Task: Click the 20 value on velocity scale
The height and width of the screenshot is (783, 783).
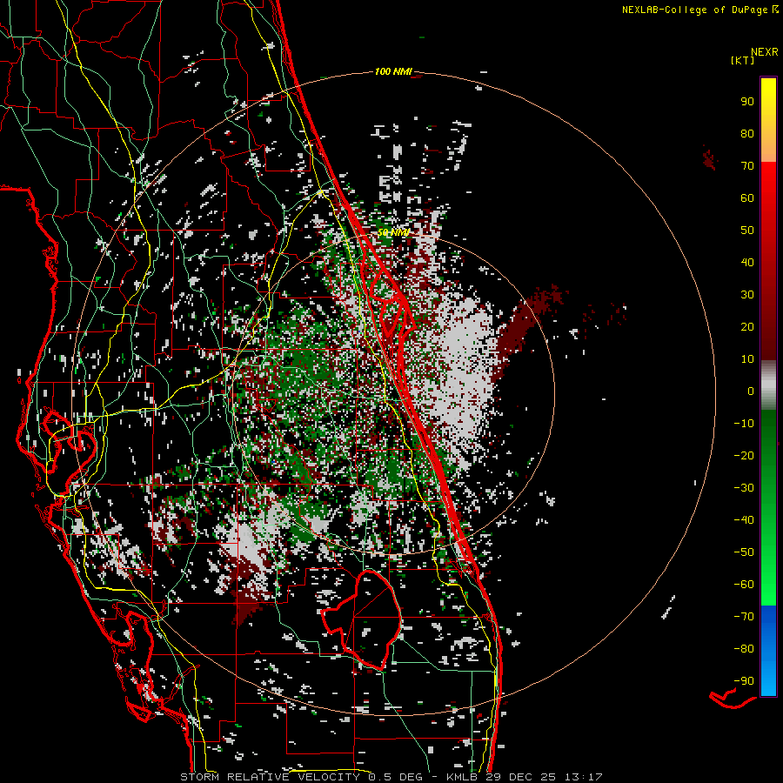Action: click(x=747, y=326)
